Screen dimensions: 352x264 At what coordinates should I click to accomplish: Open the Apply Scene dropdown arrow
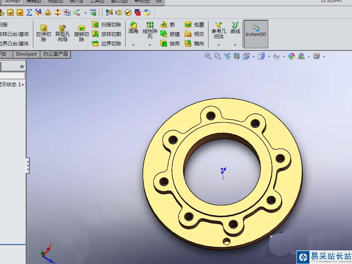[x=309, y=57]
